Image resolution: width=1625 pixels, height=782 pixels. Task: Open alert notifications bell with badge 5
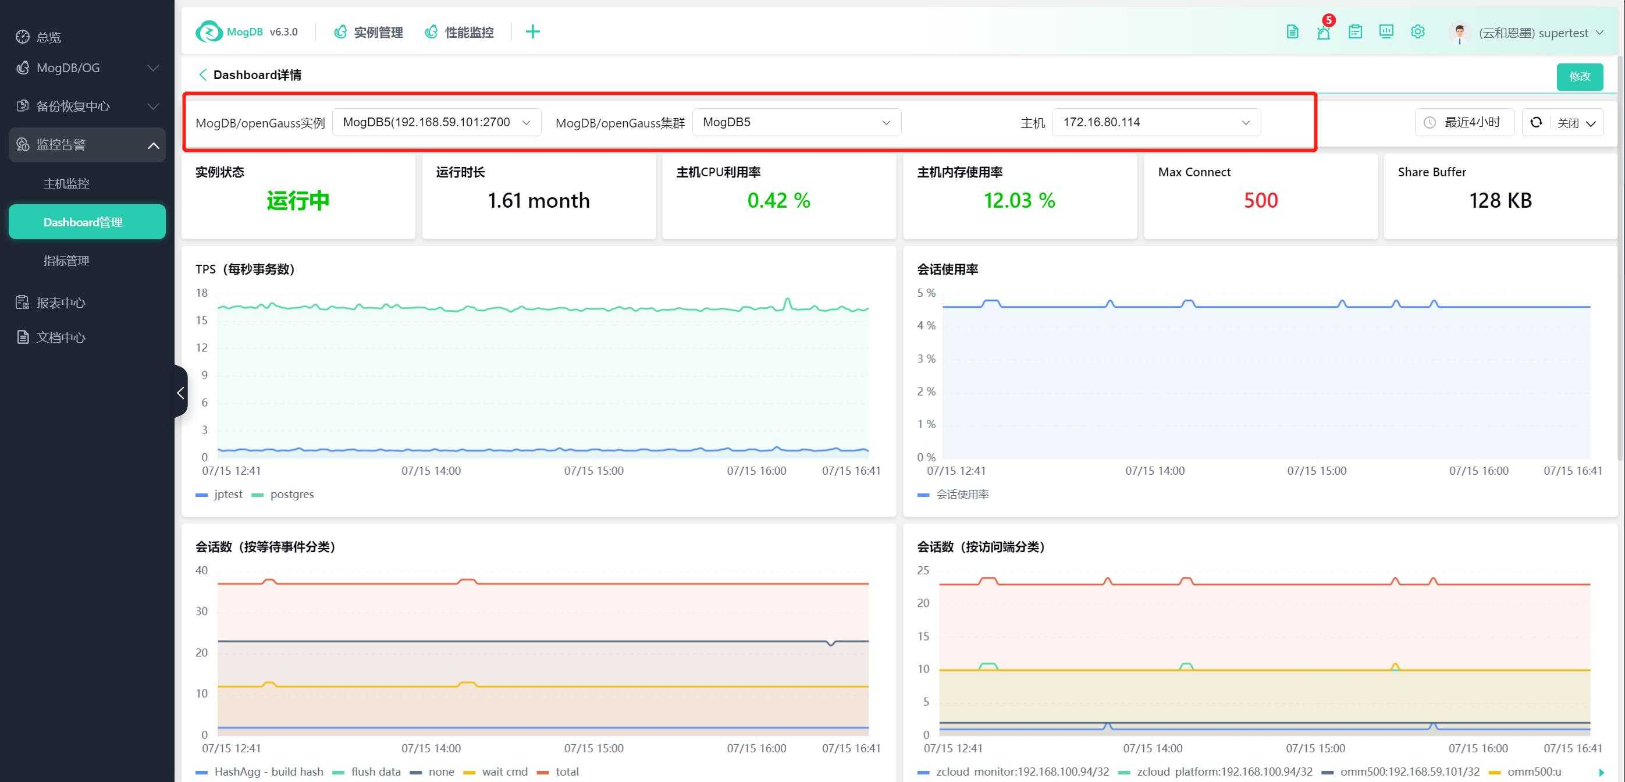pyautogui.click(x=1324, y=31)
